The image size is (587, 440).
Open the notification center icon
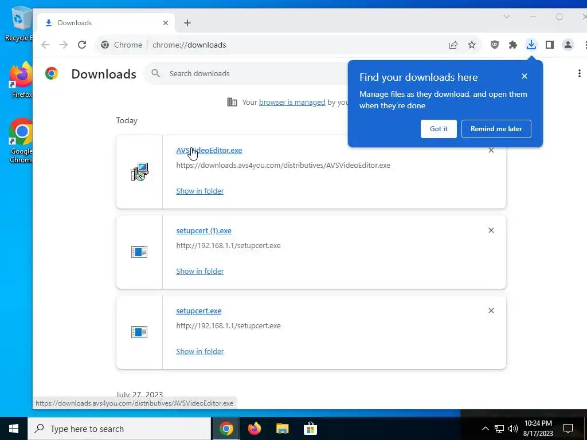pyautogui.click(x=568, y=429)
